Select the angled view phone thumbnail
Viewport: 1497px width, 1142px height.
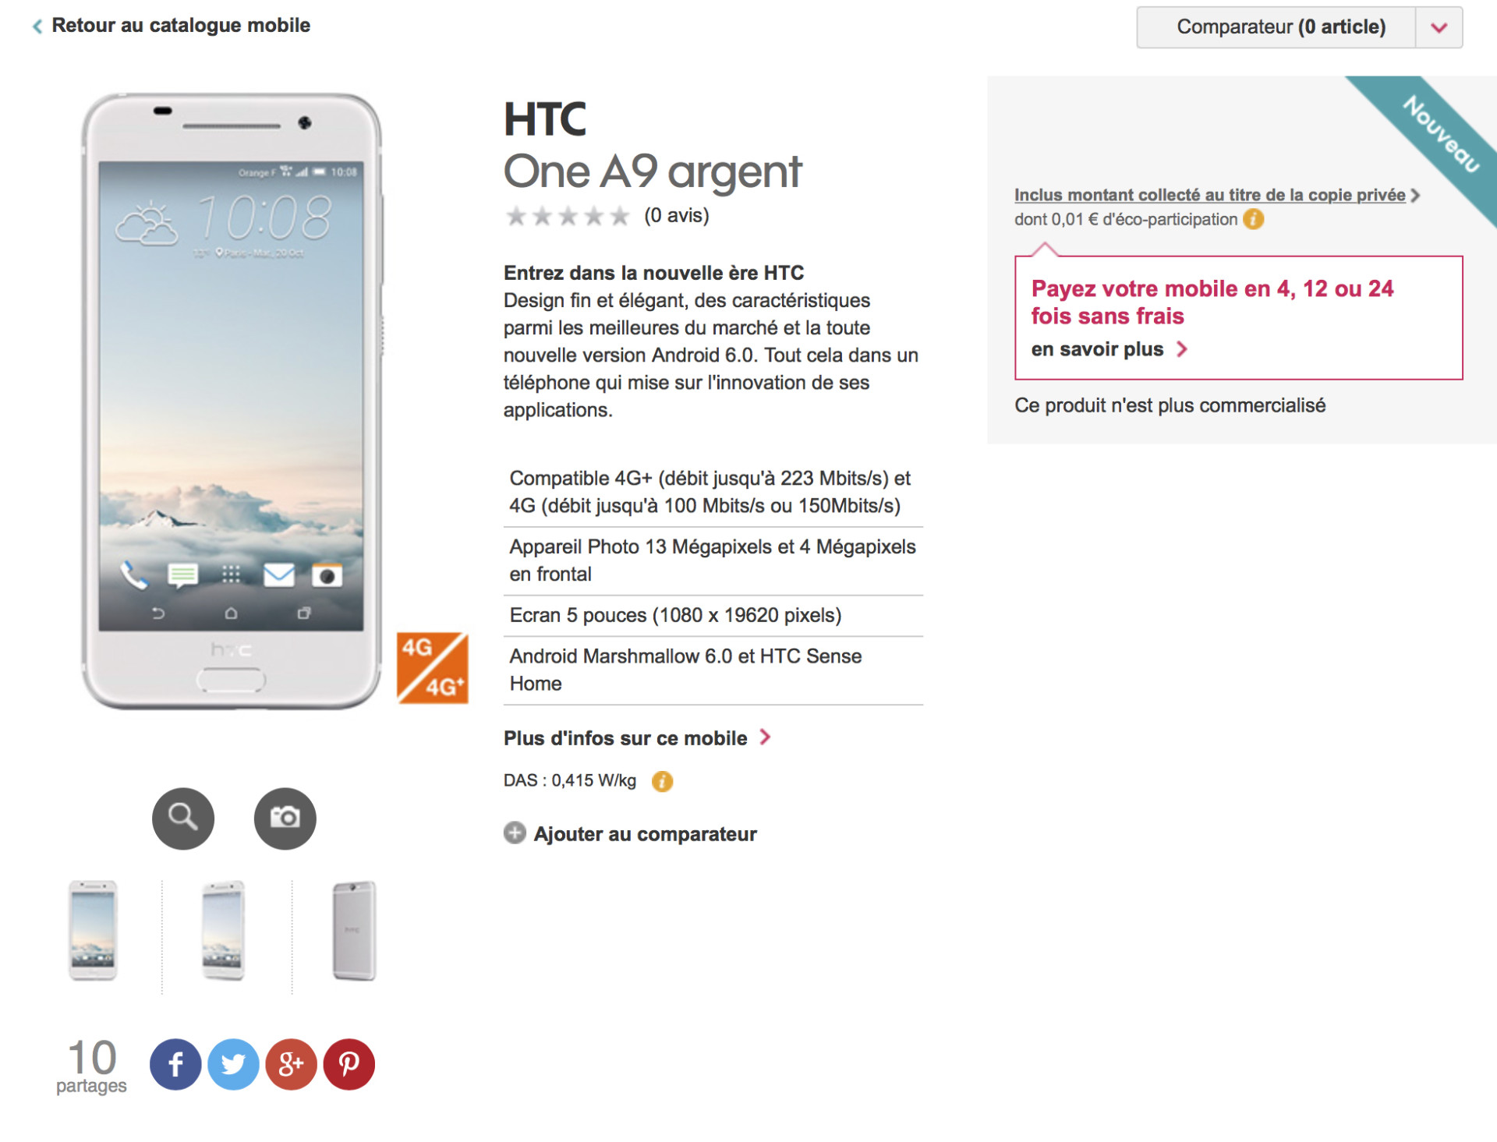pyautogui.click(x=224, y=930)
